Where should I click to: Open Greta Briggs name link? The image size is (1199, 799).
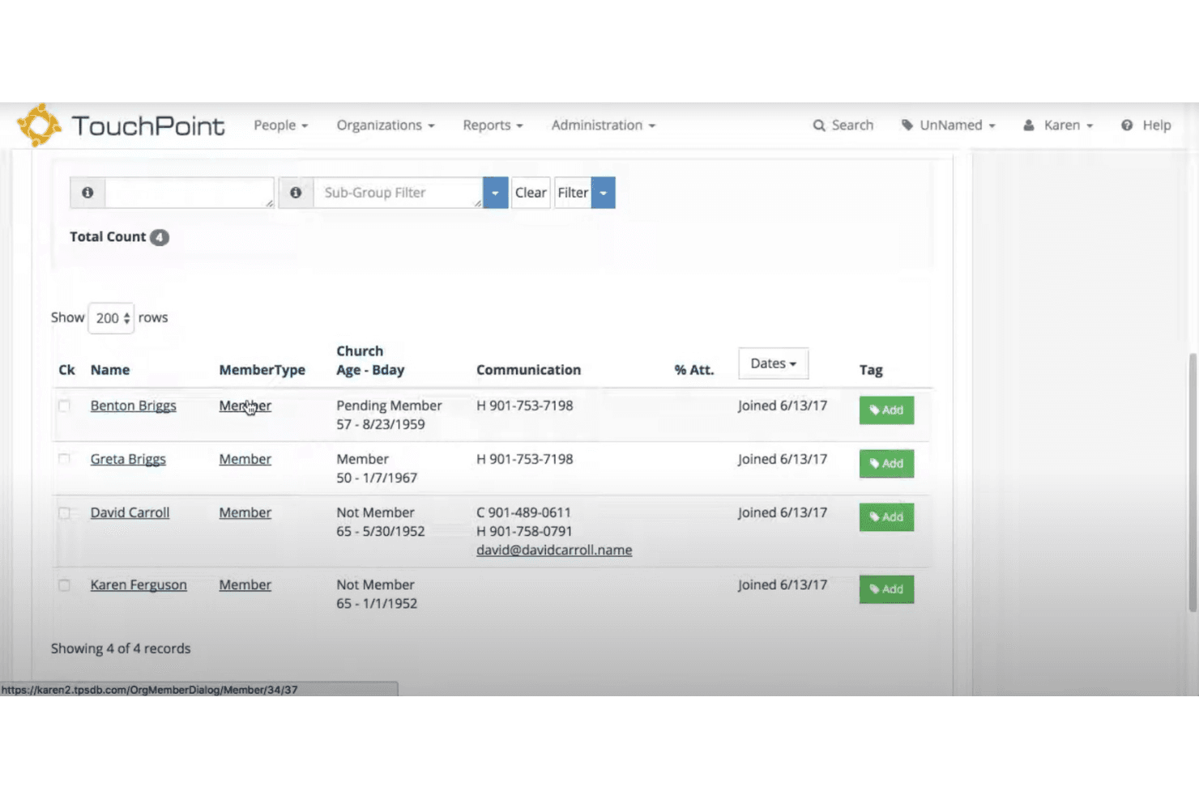pyautogui.click(x=128, y=459)
